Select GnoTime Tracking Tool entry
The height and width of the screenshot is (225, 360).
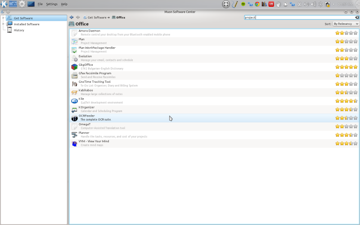click(x=214, y=84)
